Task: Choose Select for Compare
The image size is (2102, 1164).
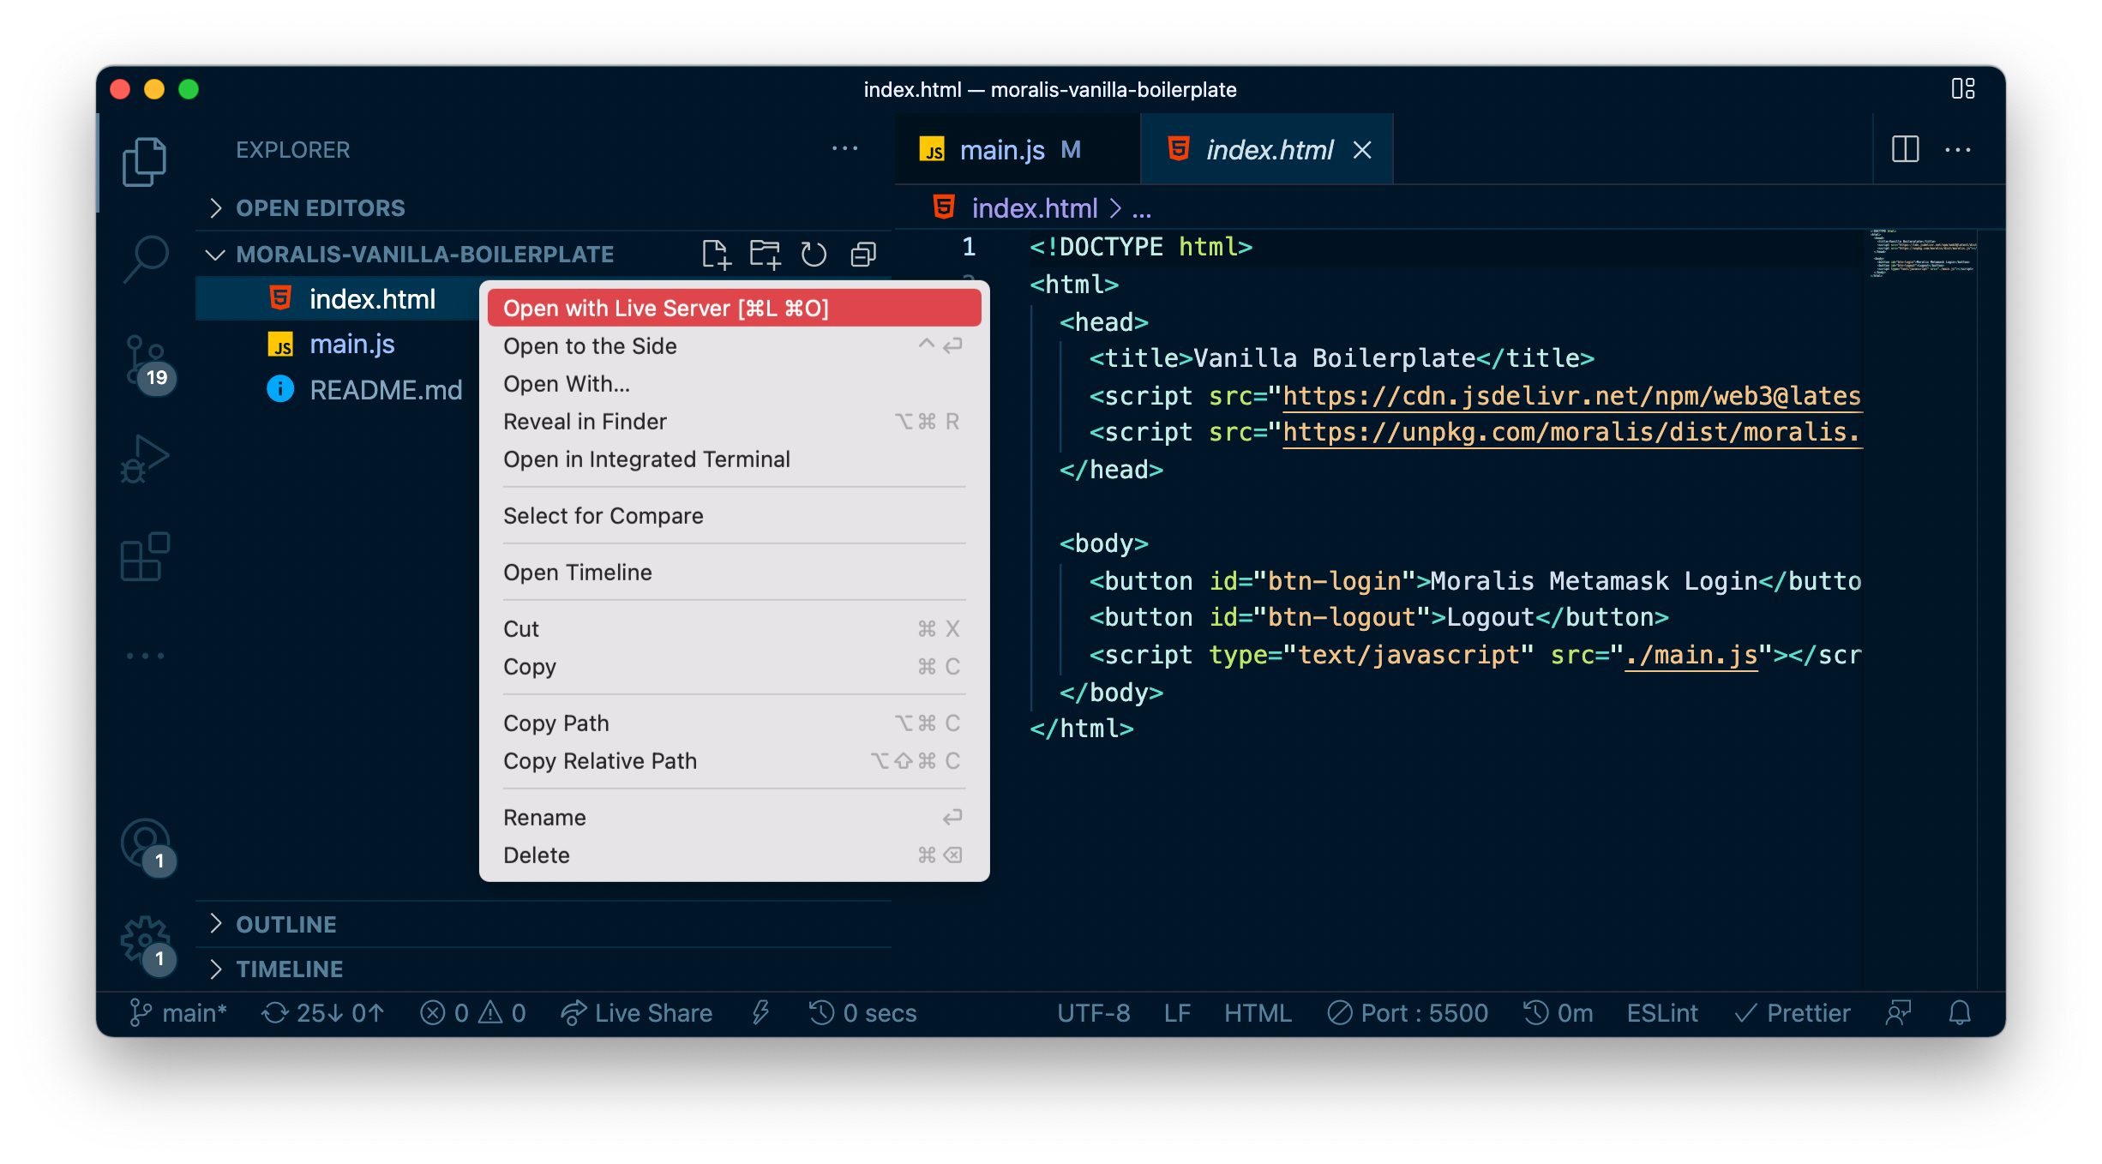Action: [x=734, y=515]
